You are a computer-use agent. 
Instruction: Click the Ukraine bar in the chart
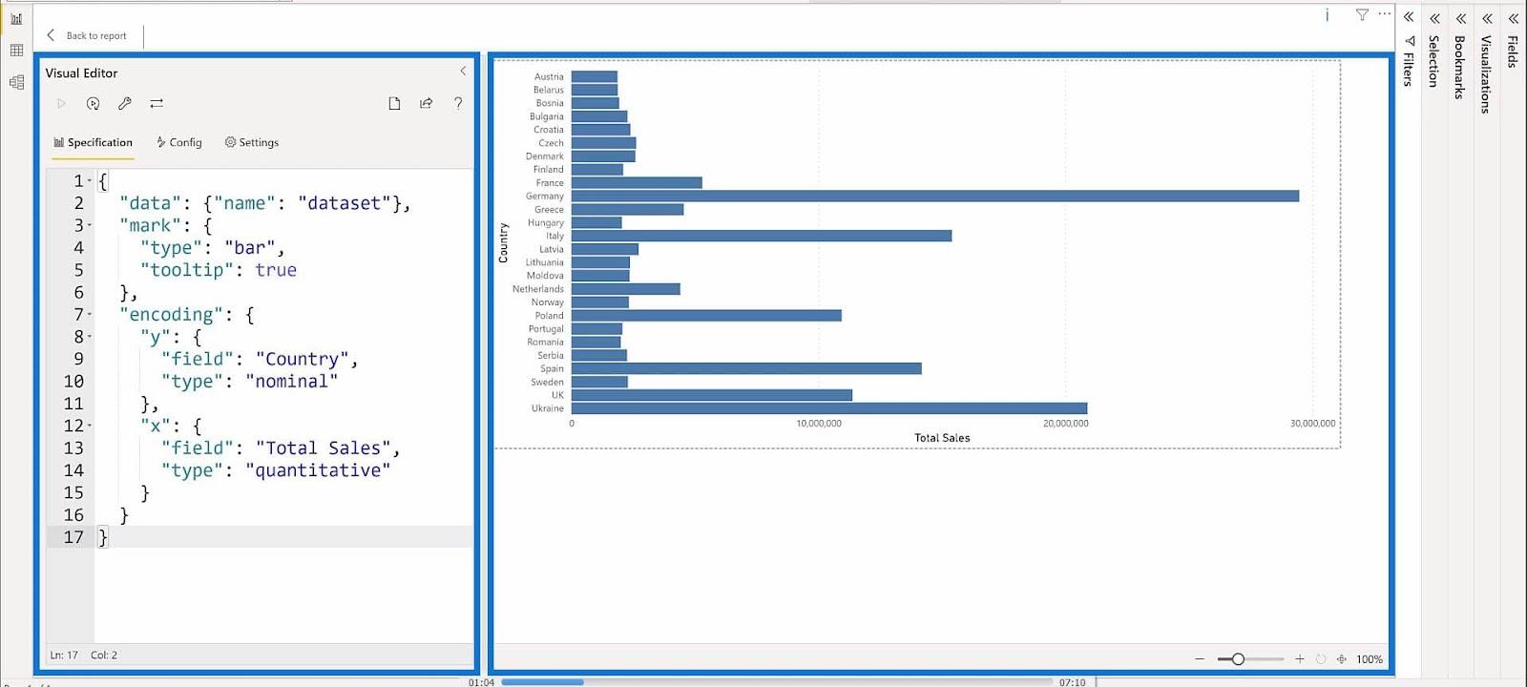pos(829,408)
